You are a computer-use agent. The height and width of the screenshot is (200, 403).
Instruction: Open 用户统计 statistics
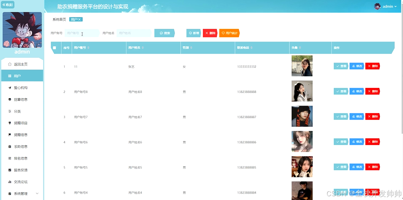[x=230, y=33]
